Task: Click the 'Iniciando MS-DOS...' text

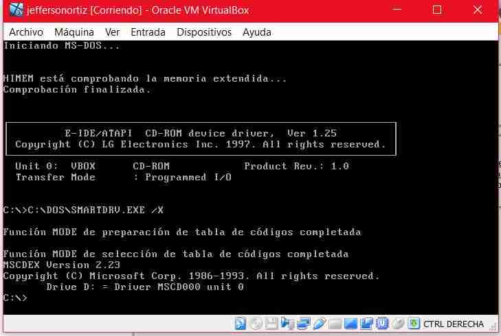Action: 62,45
